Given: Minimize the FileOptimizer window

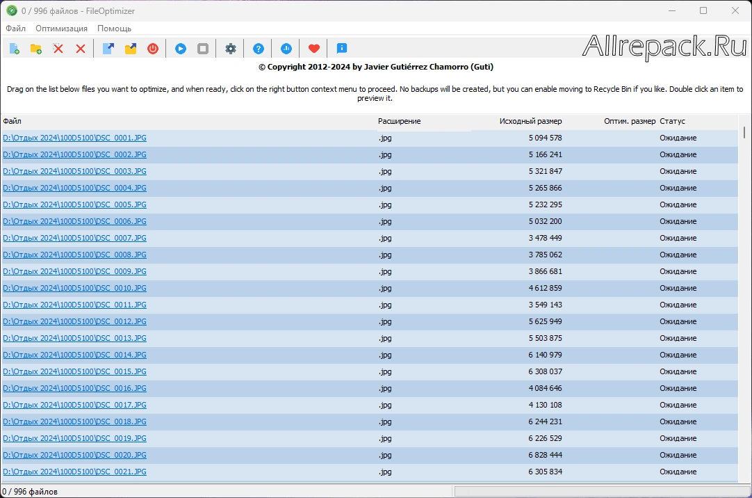Looking at the screenshot, I should pyautogui.click(x=672, y=10).
